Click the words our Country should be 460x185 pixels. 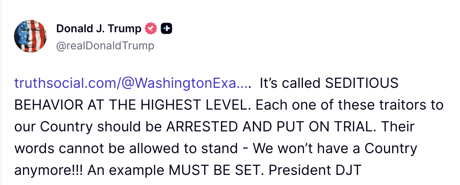click(88, 127)
